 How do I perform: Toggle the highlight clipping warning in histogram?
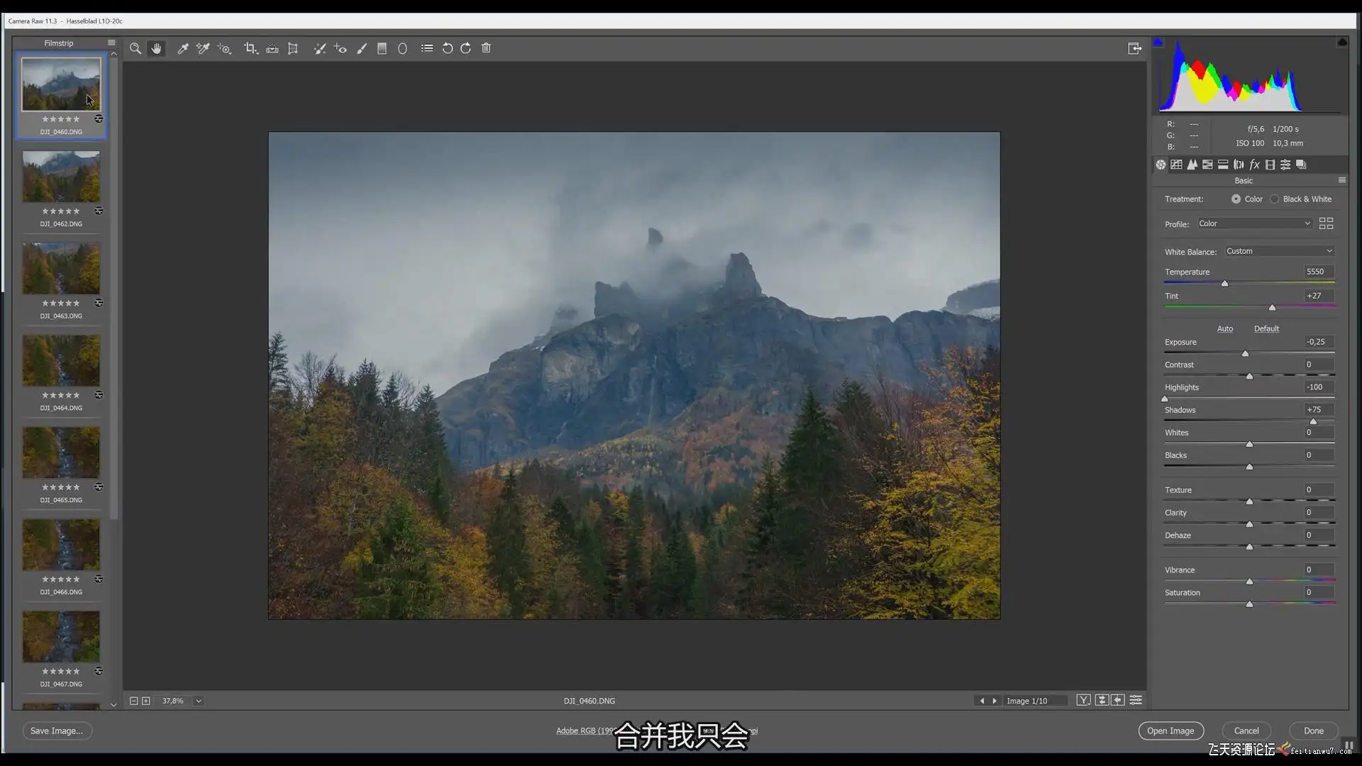click(x=1342, y=43)
